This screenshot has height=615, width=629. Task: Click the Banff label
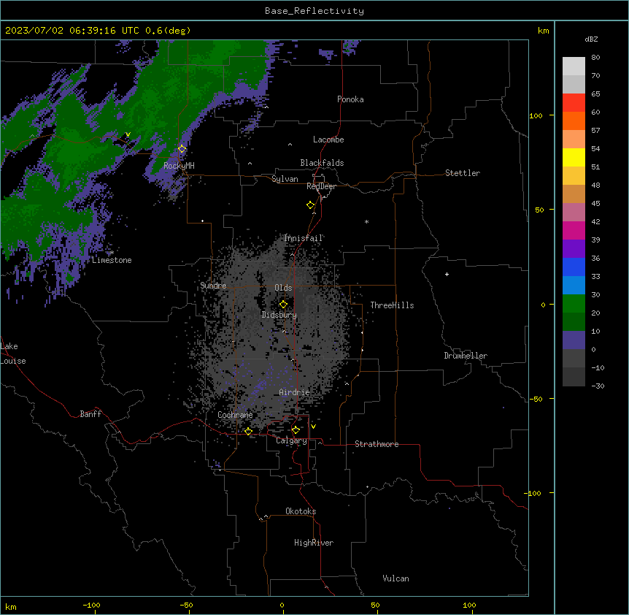tap(90, 414)
